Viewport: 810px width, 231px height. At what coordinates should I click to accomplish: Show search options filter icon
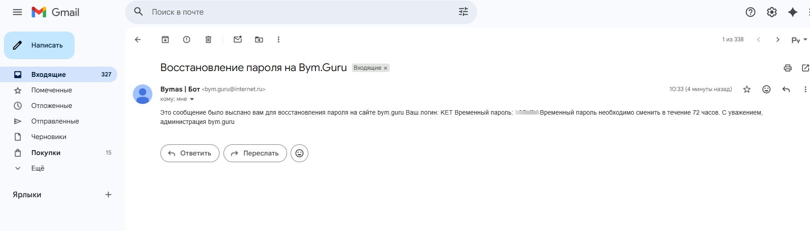pos(463,12)
